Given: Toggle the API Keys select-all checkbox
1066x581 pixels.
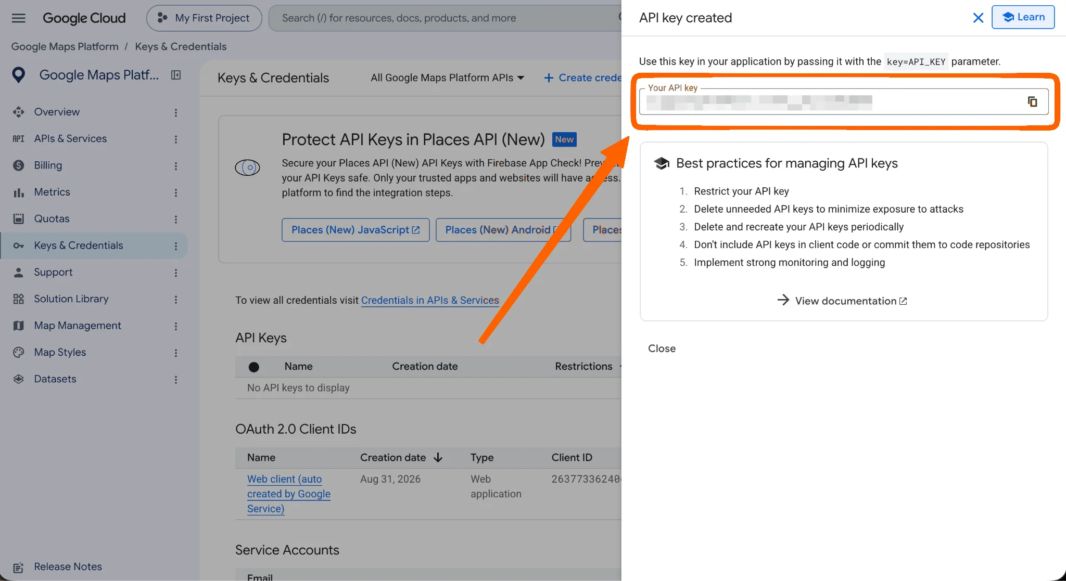Looking at the screenshot, I should point(254,367).
